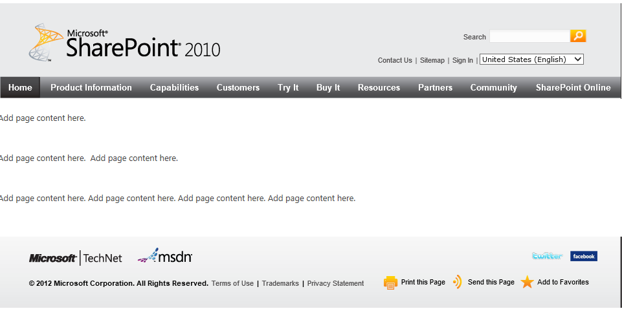Viewport: 622px width, 311px height.
Task: Click the SharePoint 2010 logo
Action: 124,43
